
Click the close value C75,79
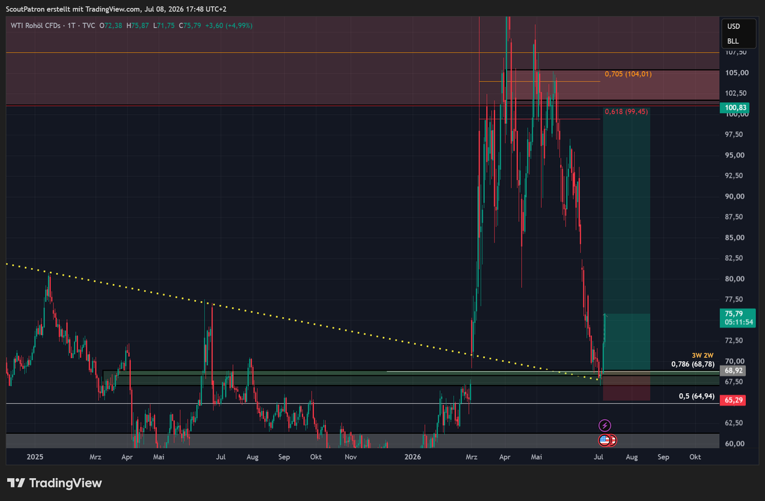click(189, 26)
